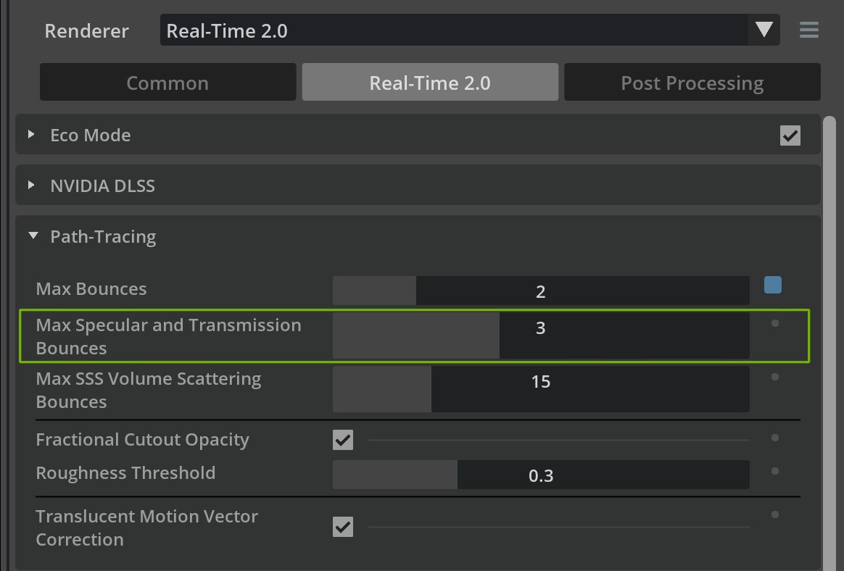Screen dimensions: 844x571
Task: Click reset dot beside Max SSS Volume Scattering Bounces
Action: [775, 377]
